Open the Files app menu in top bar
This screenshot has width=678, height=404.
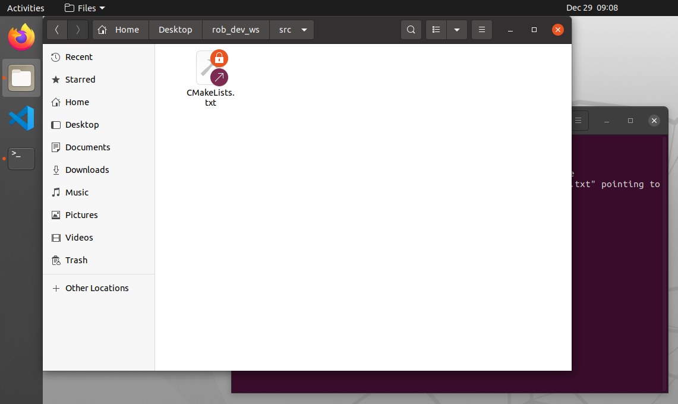pyautogui.click(x=85, y=8)
